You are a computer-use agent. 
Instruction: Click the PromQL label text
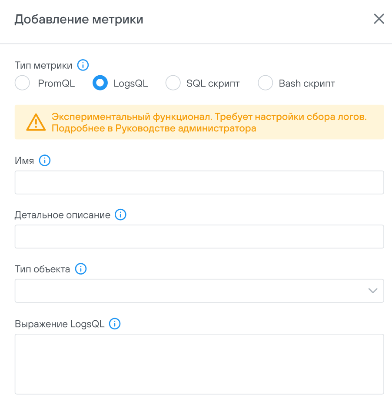[56, 84]
